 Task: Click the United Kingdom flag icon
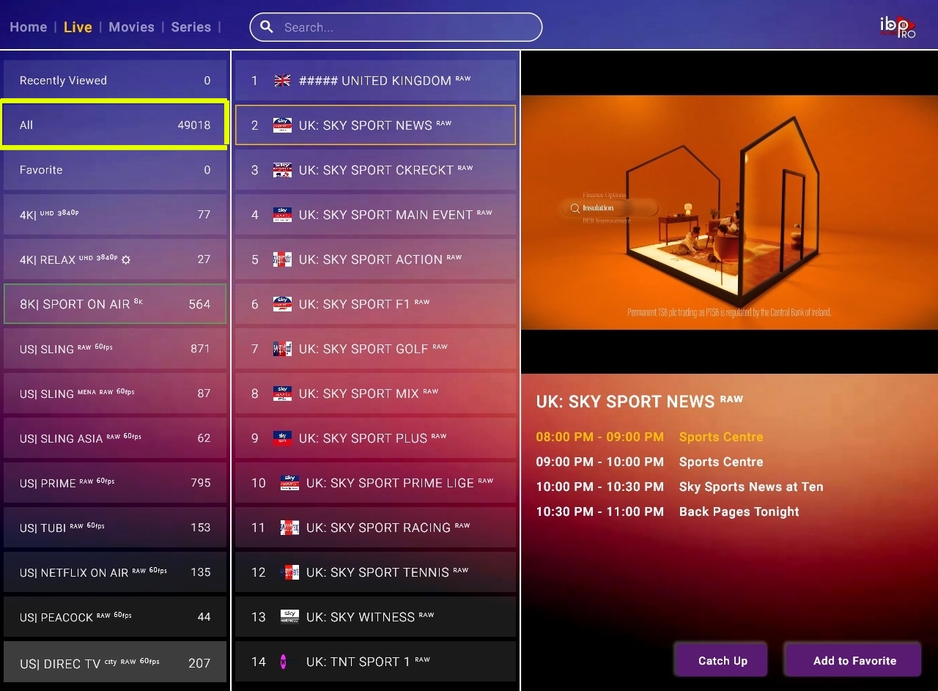point(282,81)
